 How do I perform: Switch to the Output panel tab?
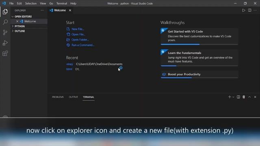(73, 97)
